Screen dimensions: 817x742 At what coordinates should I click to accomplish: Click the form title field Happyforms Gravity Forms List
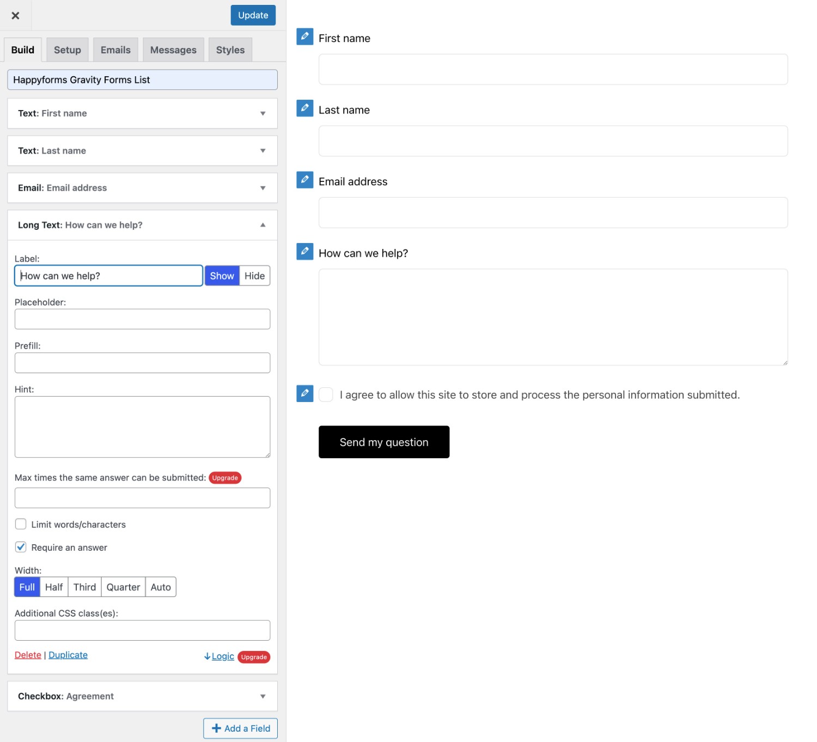click(142, 80)
